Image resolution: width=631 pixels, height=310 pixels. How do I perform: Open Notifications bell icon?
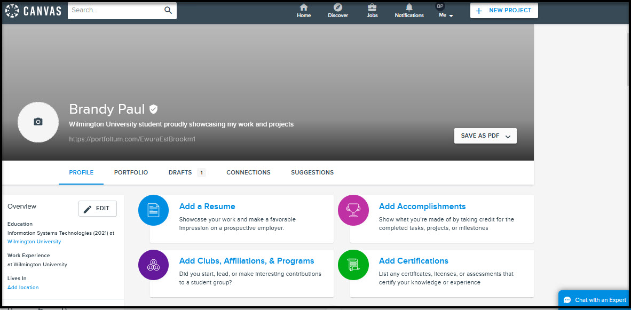[409, 7]
